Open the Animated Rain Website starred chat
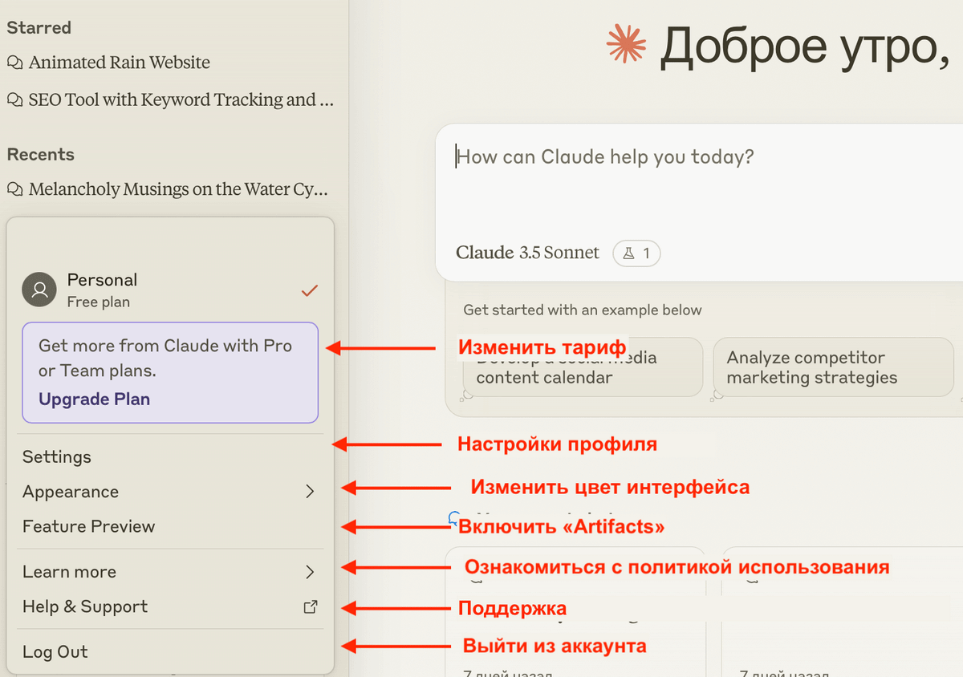The height and width of the screenshot is (677, 963). pos(119,63)
